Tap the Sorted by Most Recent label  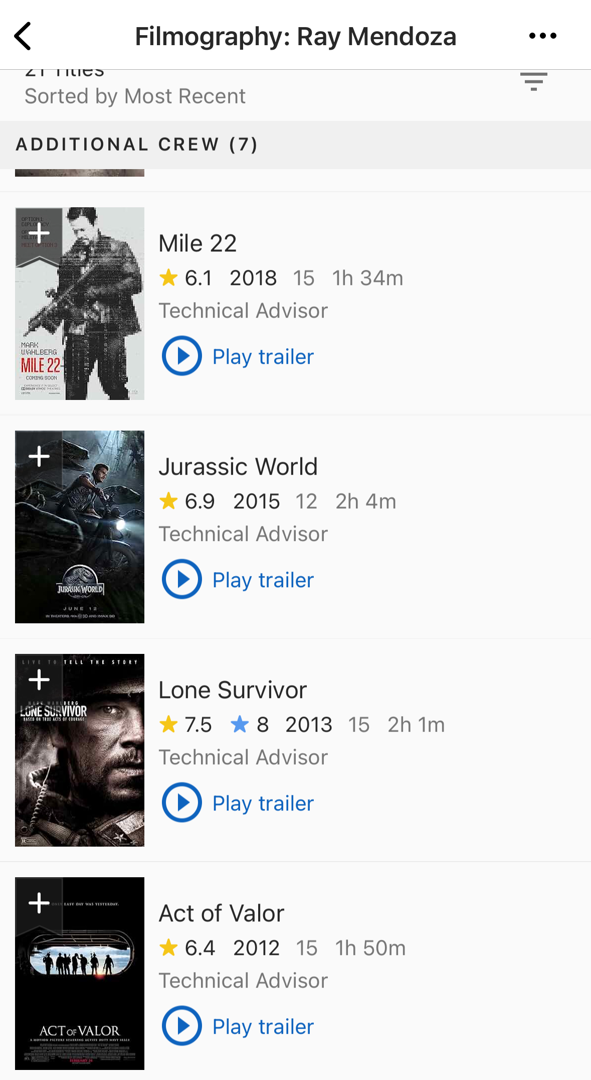tap(135, 96)
